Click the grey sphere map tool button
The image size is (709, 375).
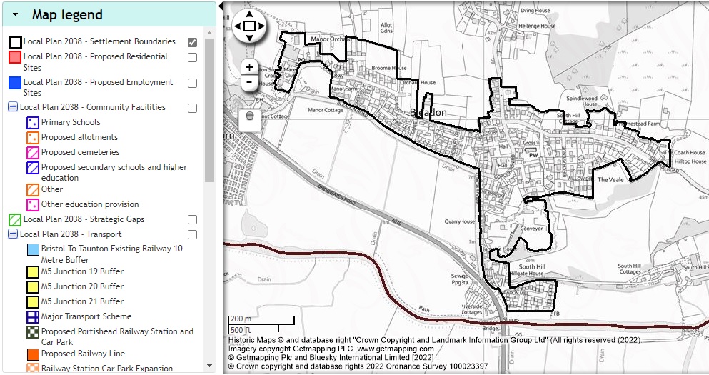(249, 116)
